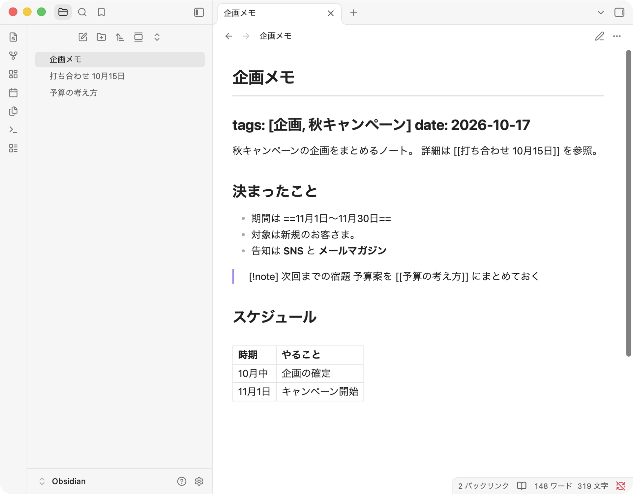Click the キャンペーン開始 table cell

tap(320, 392)
